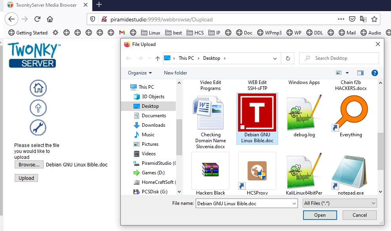This screenshot has height=231, width=391.
Task: Go up one folder level in dialog
Action: 157,58
